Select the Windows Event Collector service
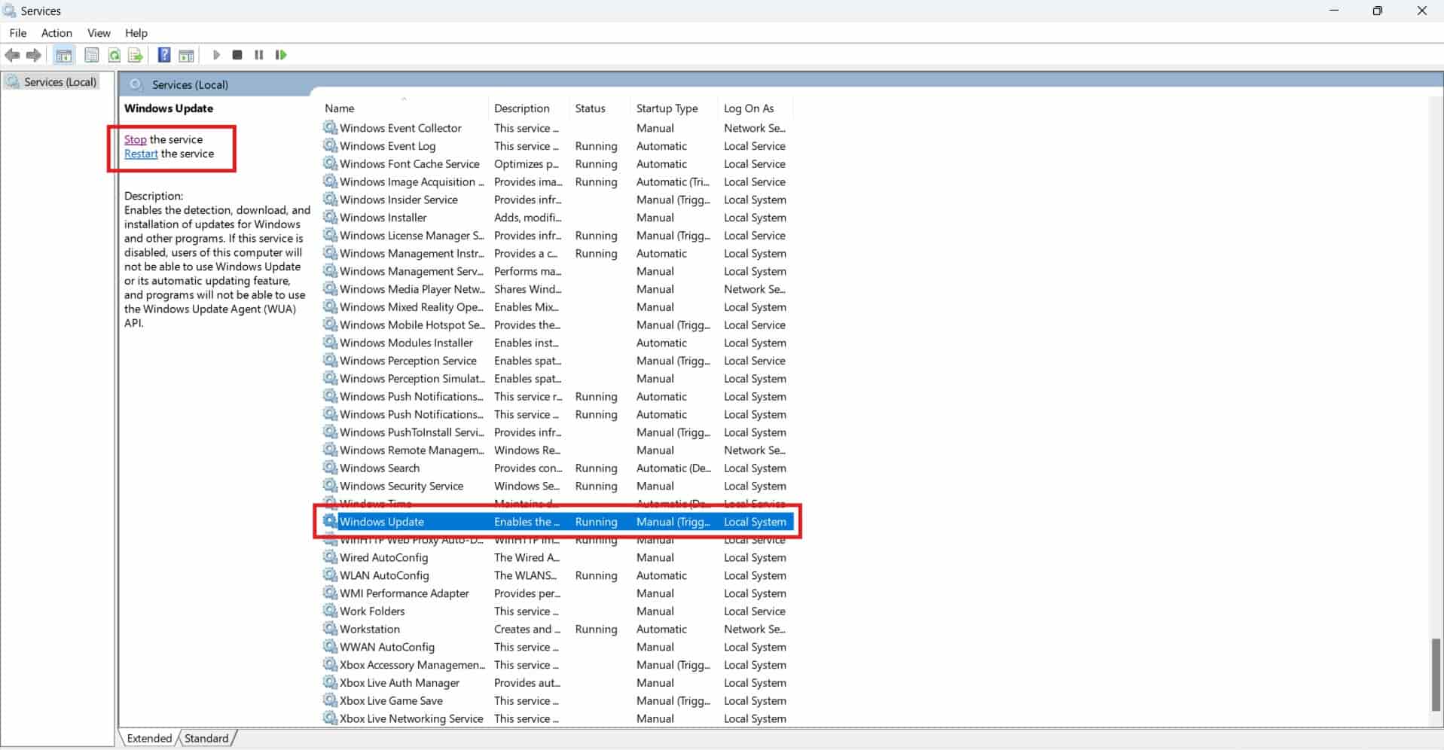Image resolution: width=1444 pixels, height=750 pixels. point(557,128)
